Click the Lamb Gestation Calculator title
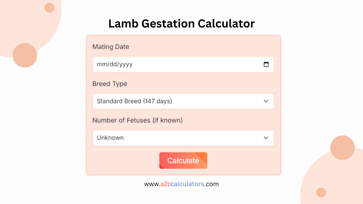 [x=181, y=24]
